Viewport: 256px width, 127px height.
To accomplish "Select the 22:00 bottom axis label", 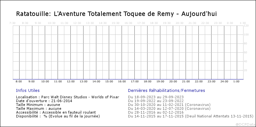I will click(x=199, y=81).
